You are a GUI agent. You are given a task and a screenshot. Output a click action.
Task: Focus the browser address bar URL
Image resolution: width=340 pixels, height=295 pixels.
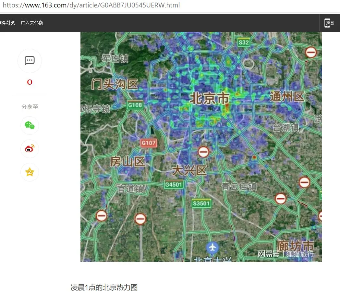point(91,5)
